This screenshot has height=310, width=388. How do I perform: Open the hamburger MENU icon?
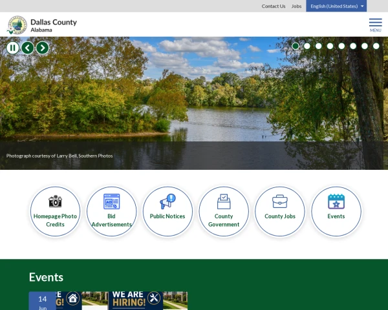[375, 25]
